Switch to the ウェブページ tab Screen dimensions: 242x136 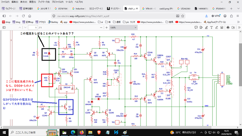click(9, 9)
